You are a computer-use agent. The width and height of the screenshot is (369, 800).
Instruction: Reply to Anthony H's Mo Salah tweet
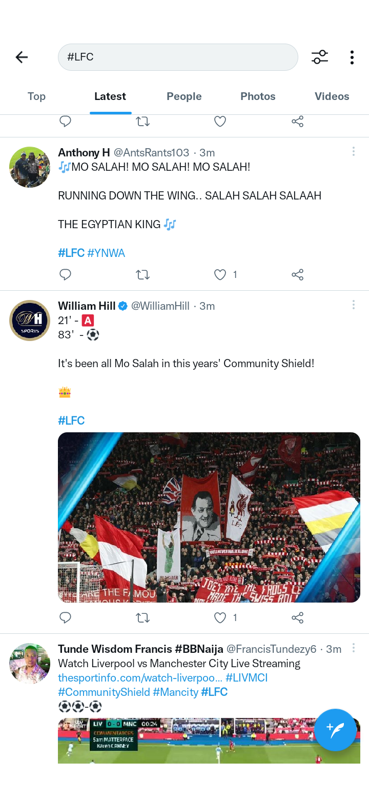tap(65, 275)
